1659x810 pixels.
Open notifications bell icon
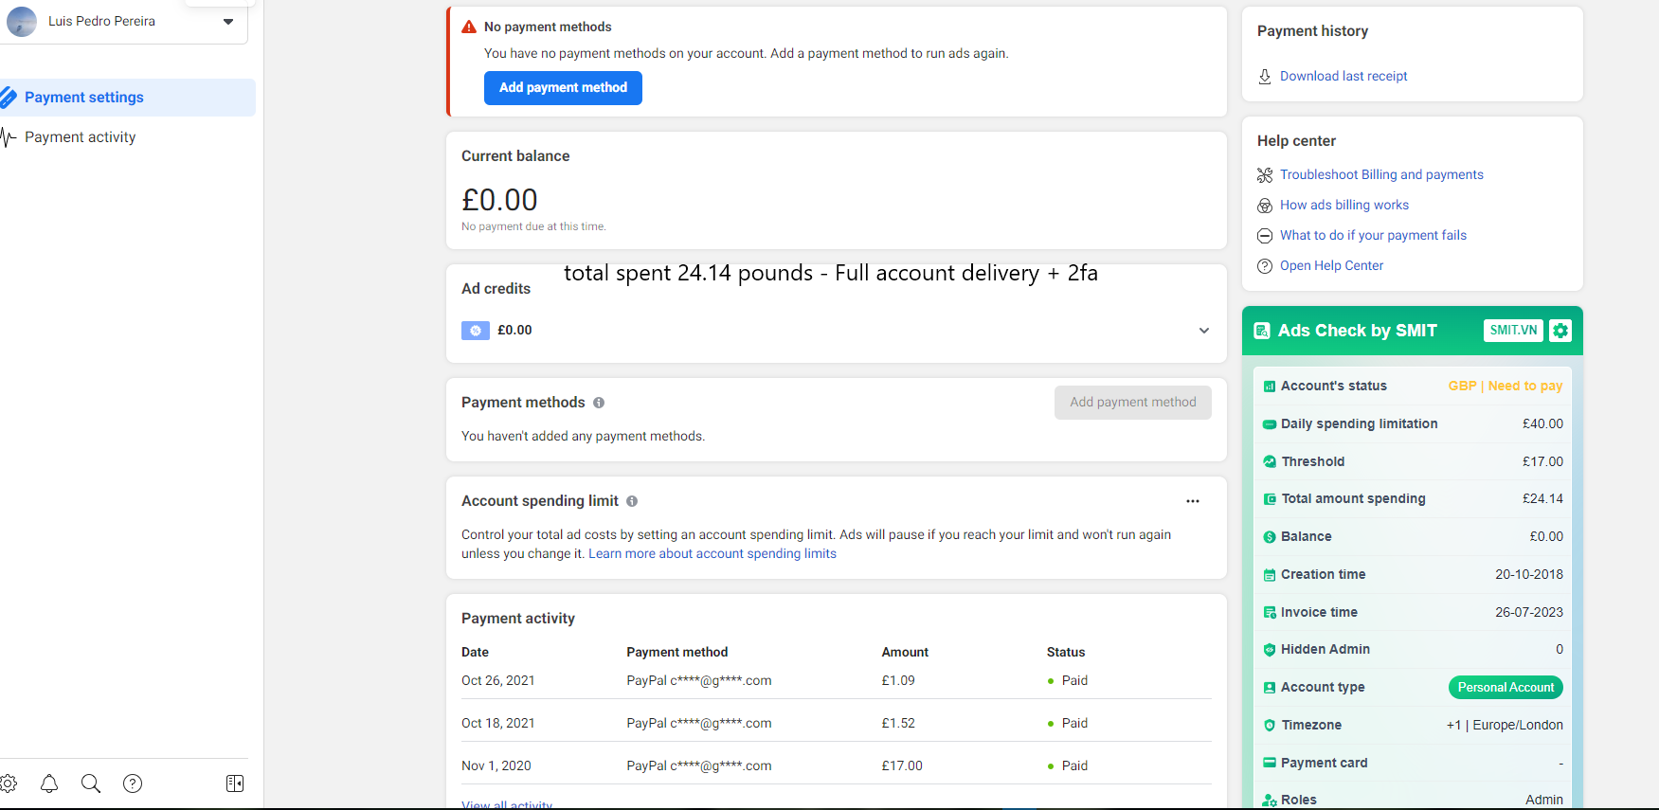pos(49,783)
